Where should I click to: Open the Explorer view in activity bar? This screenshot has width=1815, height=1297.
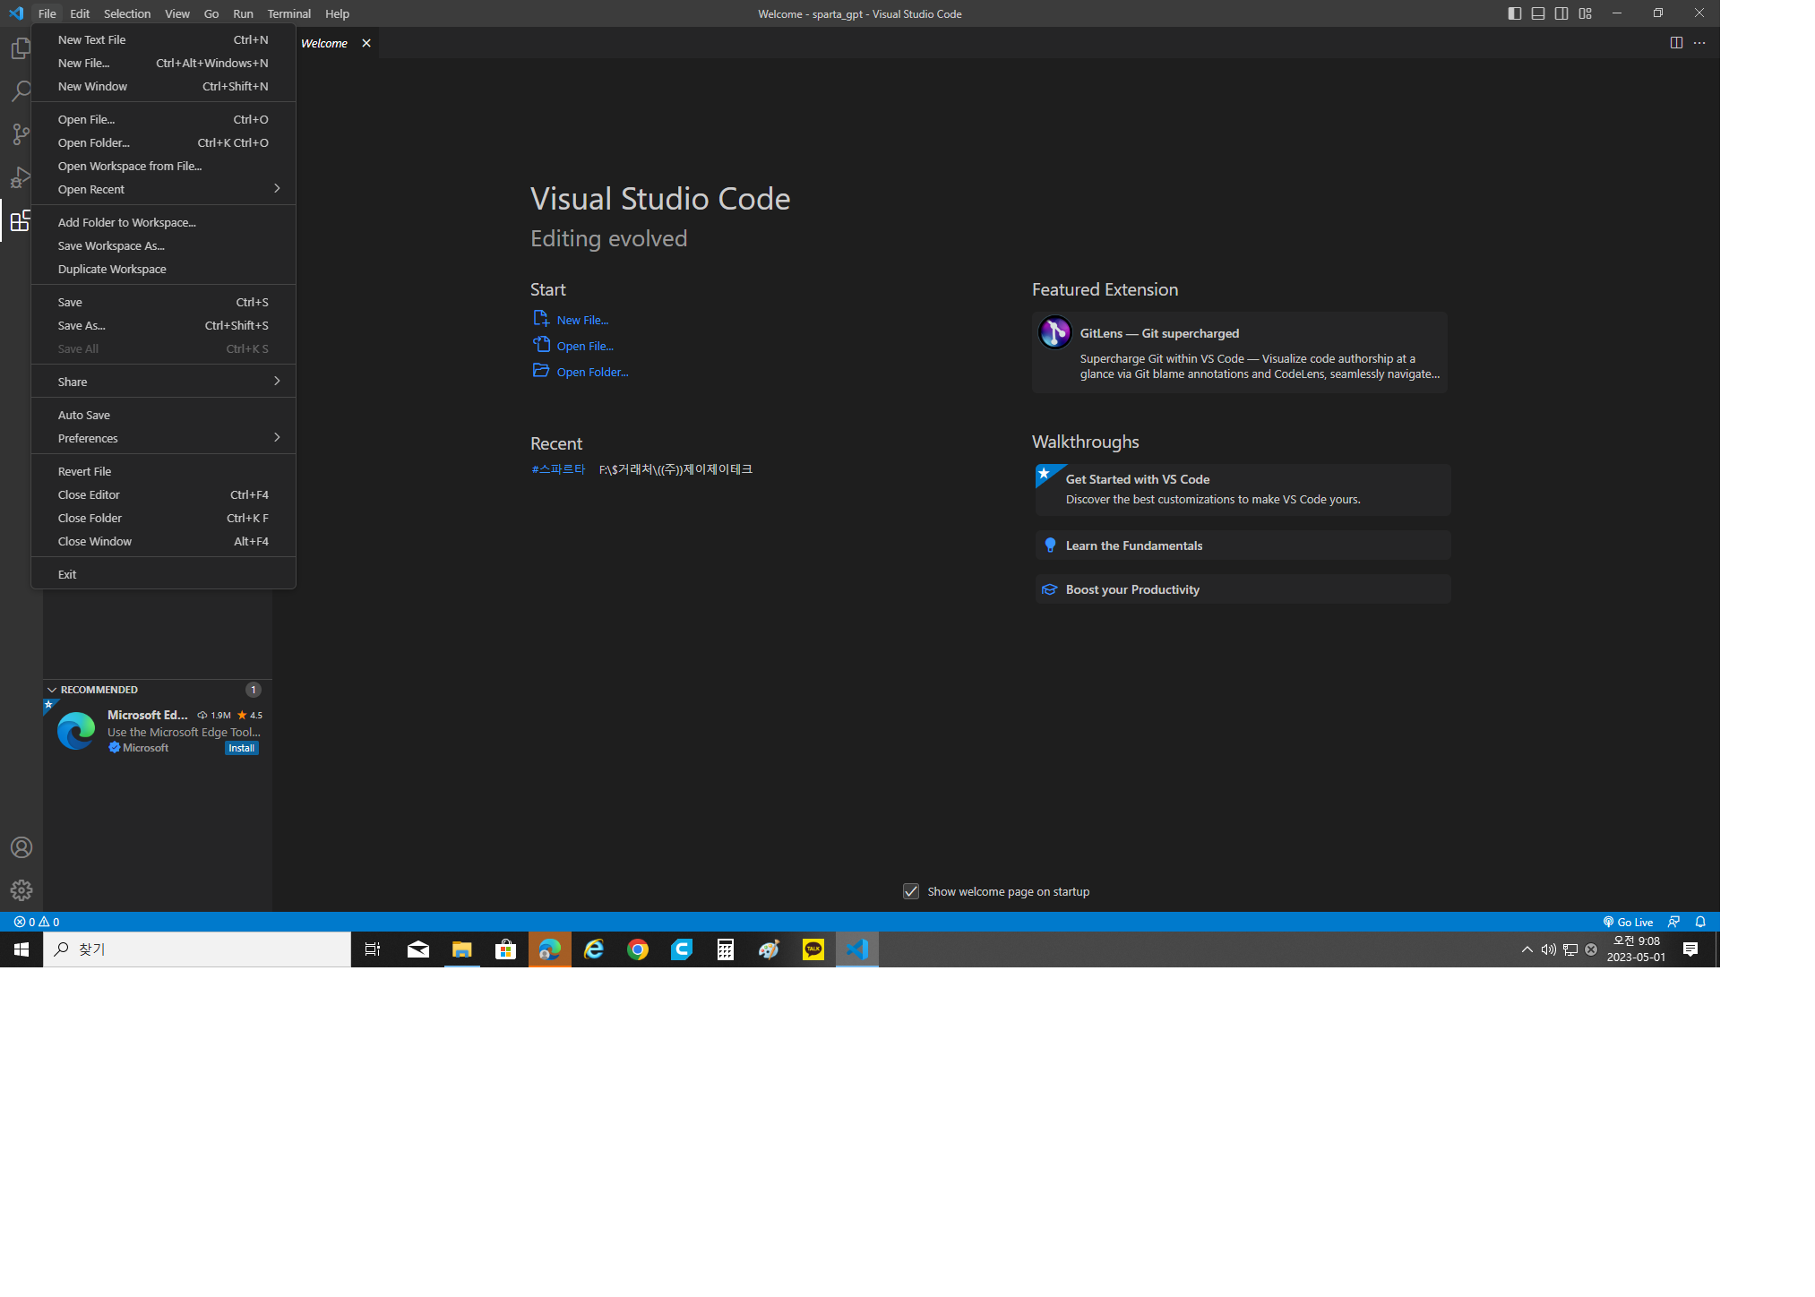click(21, 48)
